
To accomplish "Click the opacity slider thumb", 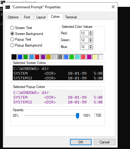I will pos(77,116).
